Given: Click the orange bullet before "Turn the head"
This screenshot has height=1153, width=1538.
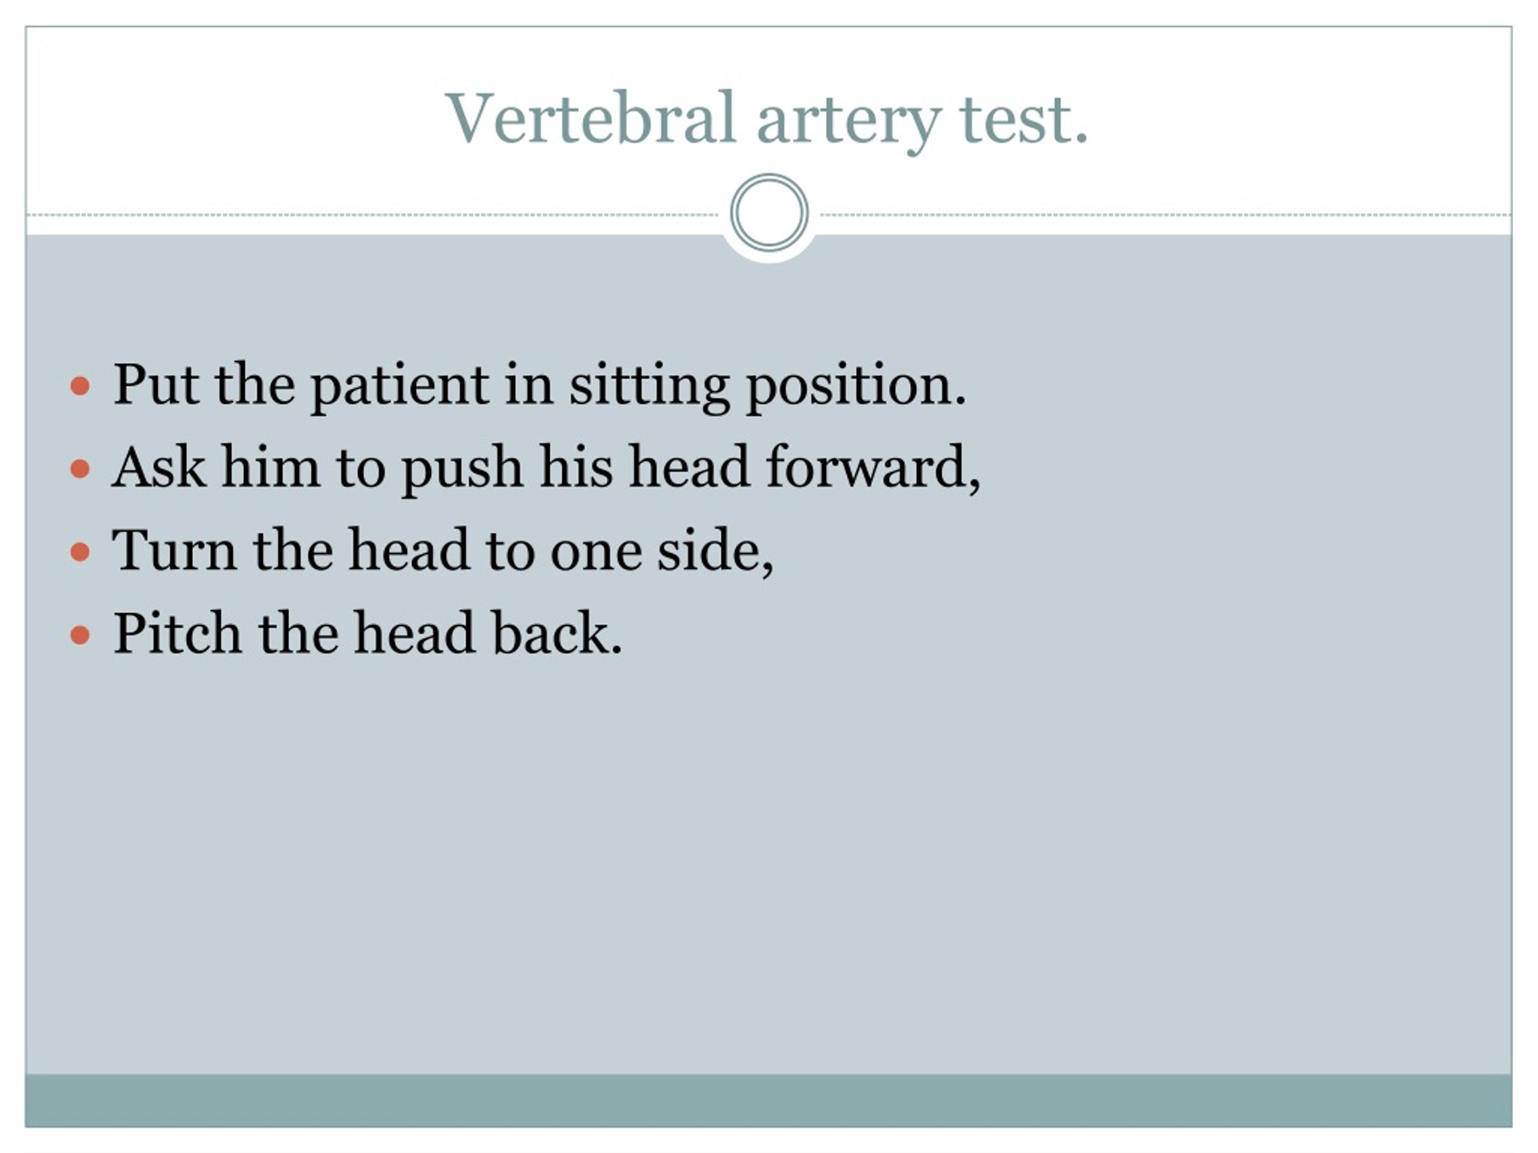Looking at the screenshot, I should [81, 552].
